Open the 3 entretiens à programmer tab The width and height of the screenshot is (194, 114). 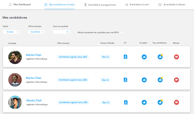100,5
